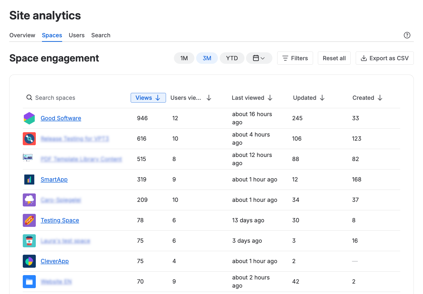Select the 3M time range
423x294 pixels.
coord(207,58)
